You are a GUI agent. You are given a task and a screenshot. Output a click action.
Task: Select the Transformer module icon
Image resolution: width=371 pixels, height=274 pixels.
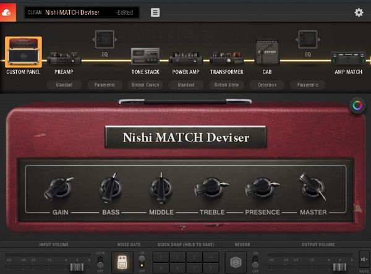click(226, 58)
